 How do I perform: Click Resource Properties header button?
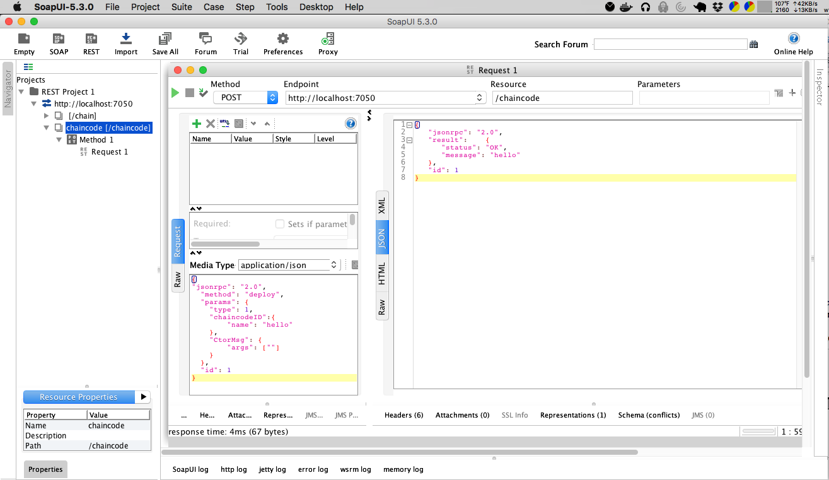point(79,397)
